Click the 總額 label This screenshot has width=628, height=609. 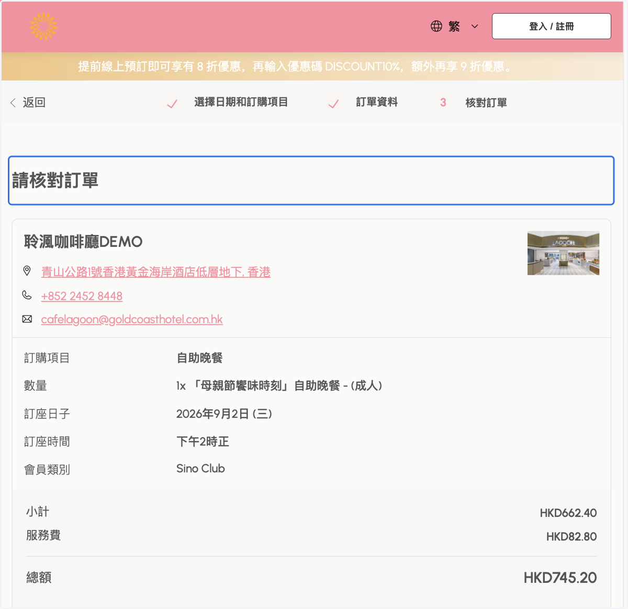click(x=39, y=577)
